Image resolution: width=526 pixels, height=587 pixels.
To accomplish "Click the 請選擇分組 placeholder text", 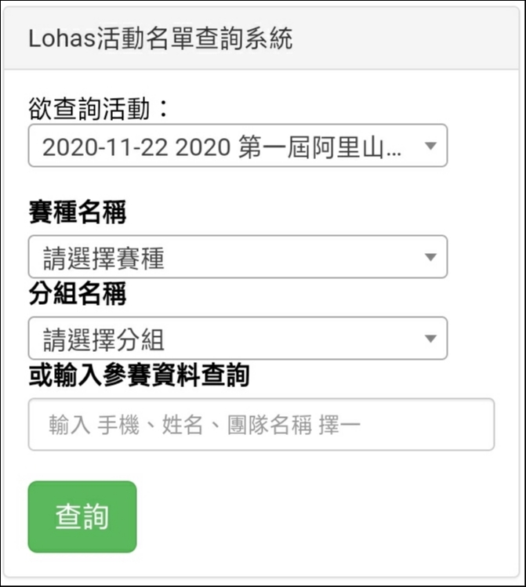I will tap(103, 339).
